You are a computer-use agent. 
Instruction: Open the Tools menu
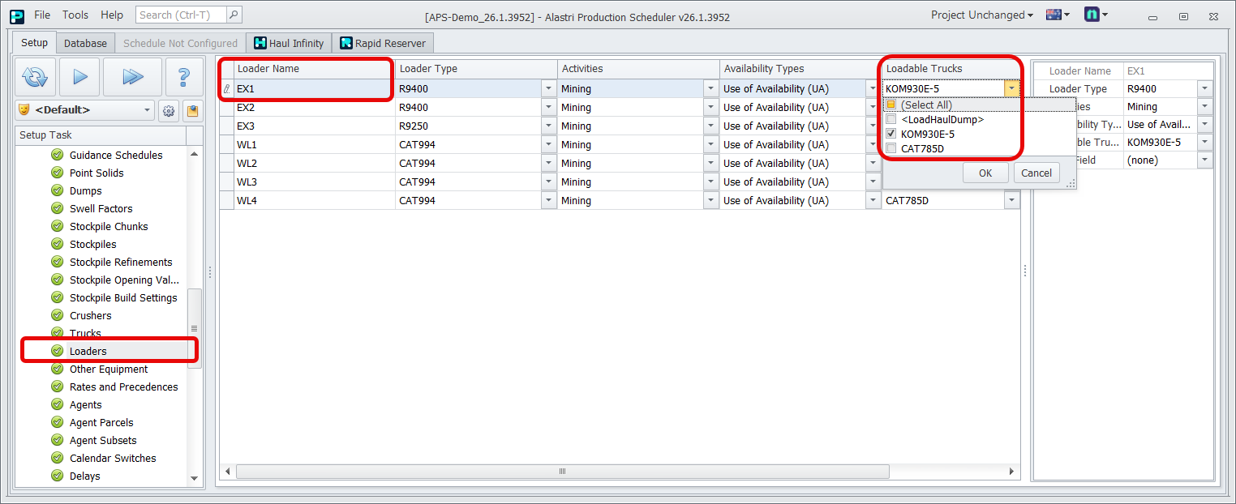click(x=75, y=15)
